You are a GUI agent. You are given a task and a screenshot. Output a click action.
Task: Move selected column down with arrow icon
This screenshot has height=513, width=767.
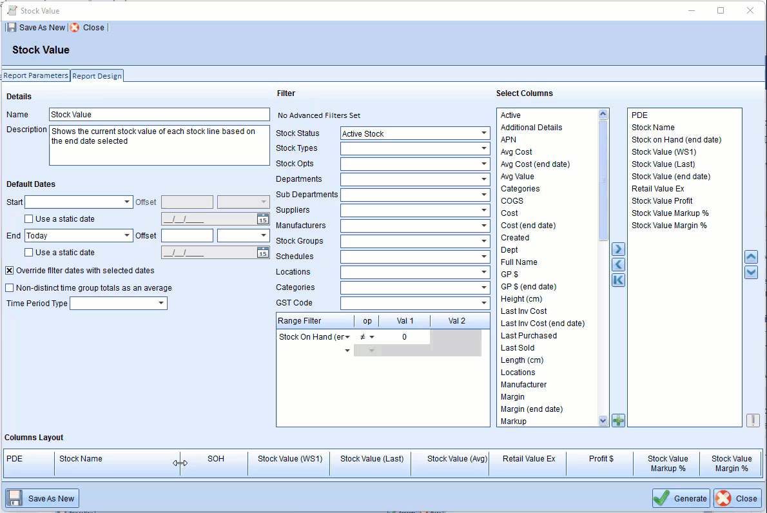(x=751, y=272)
